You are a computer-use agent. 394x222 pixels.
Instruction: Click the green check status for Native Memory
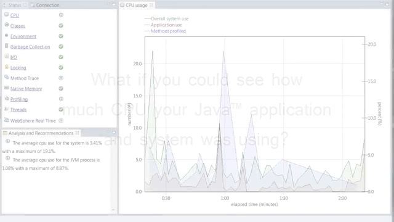[61, 89]
